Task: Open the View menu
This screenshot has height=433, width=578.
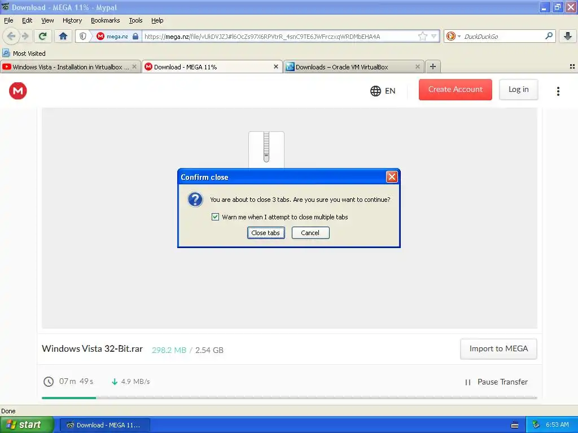Action: [x=47, y=20]
